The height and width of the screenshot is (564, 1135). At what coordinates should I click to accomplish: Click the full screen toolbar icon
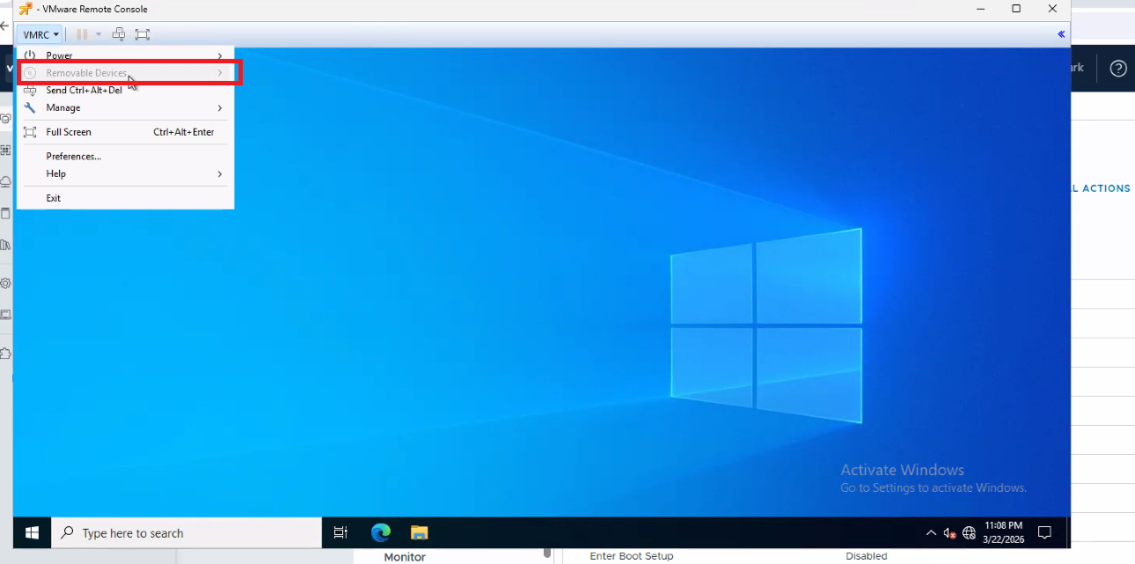tap(143, 34)
